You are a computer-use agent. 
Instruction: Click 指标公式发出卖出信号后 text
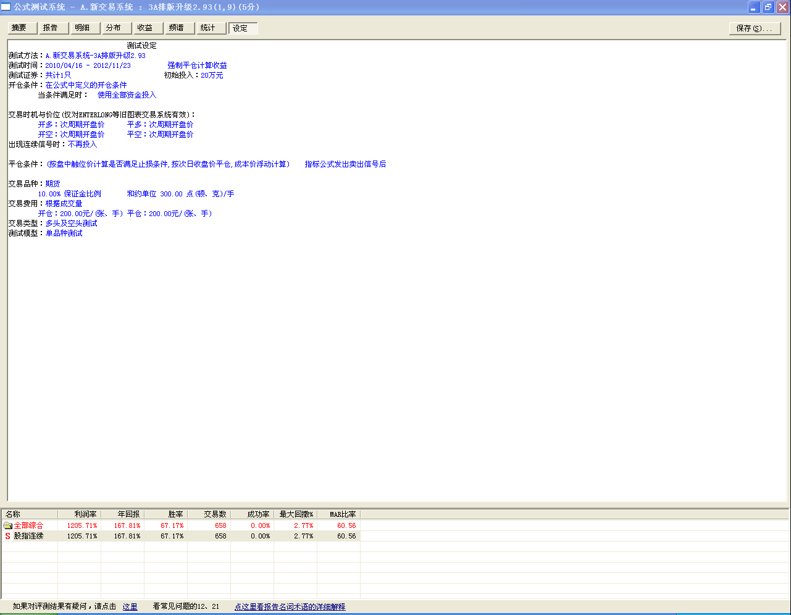[x=345, y=164]
